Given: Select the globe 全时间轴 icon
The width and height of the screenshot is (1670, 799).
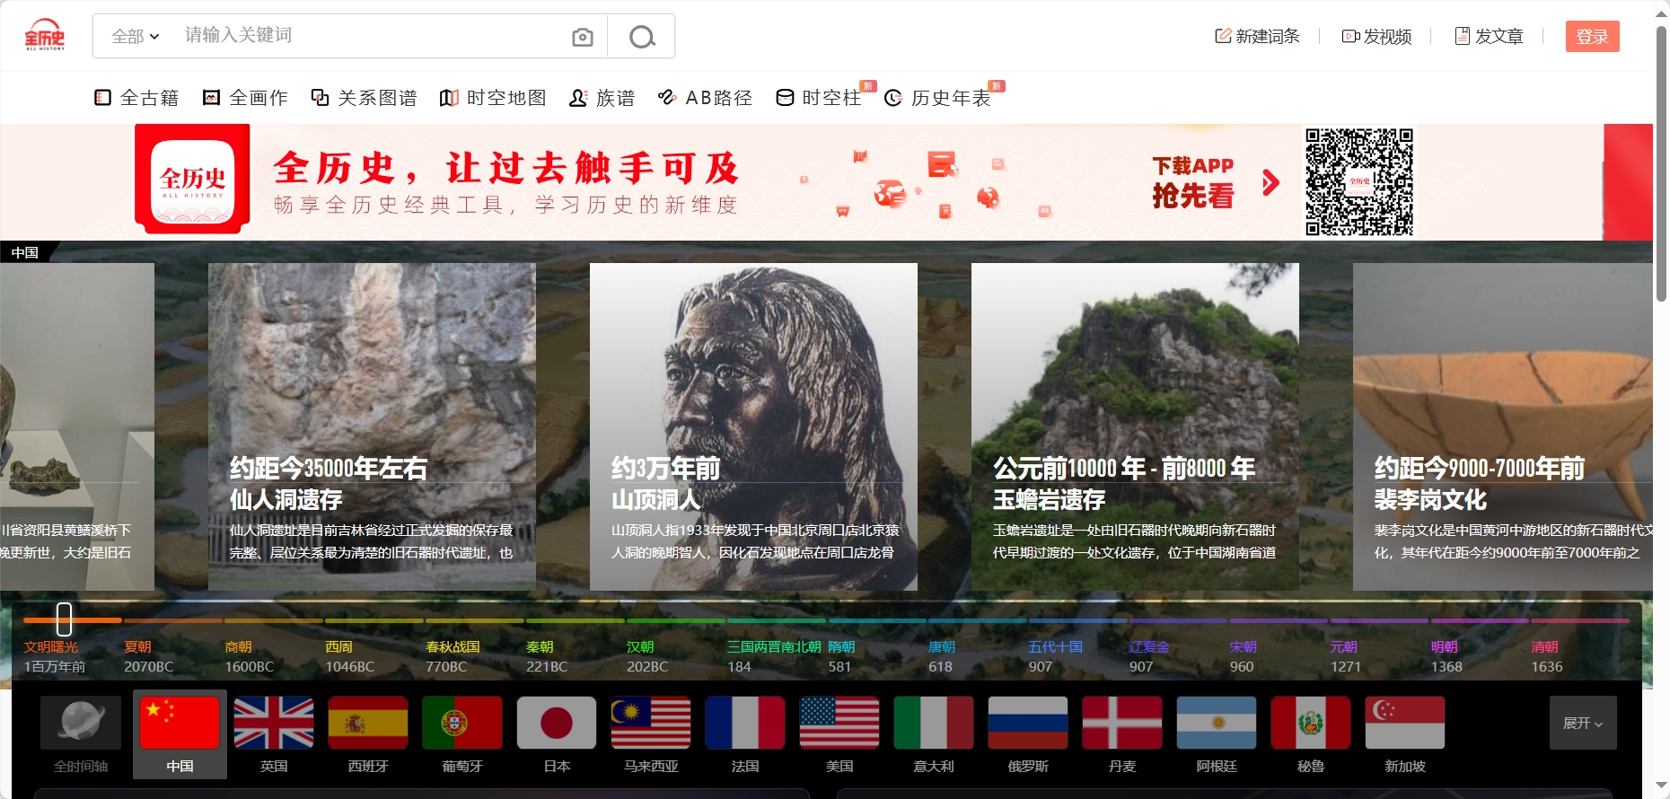Looking at the screenshot, I should coord(81,723).
